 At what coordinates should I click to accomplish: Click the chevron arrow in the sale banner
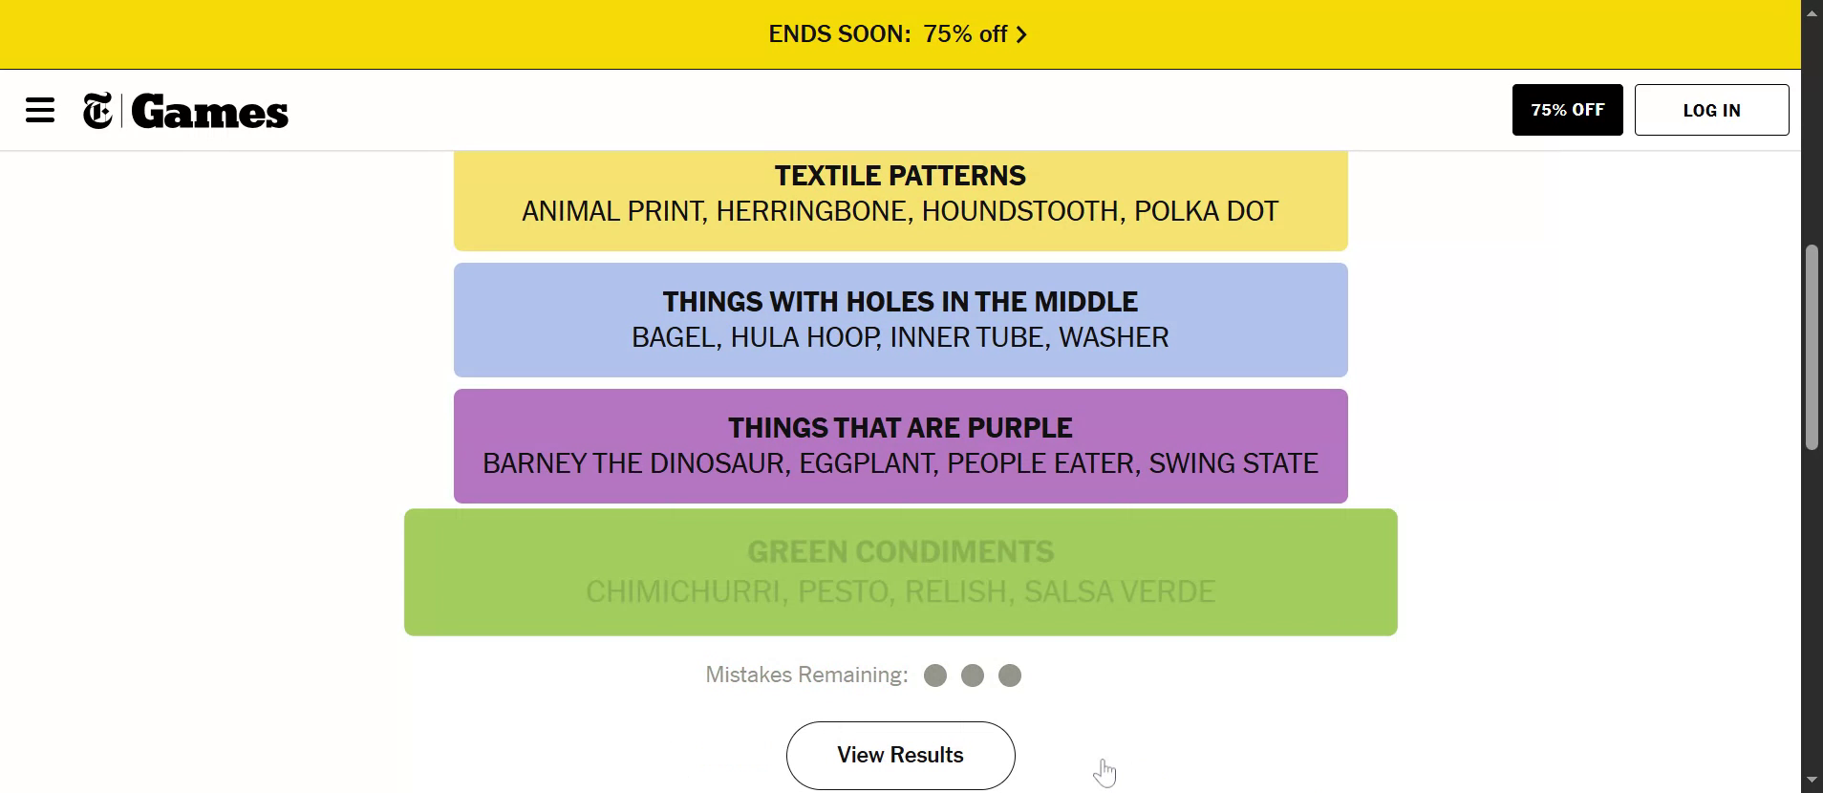coord(1021,35)
